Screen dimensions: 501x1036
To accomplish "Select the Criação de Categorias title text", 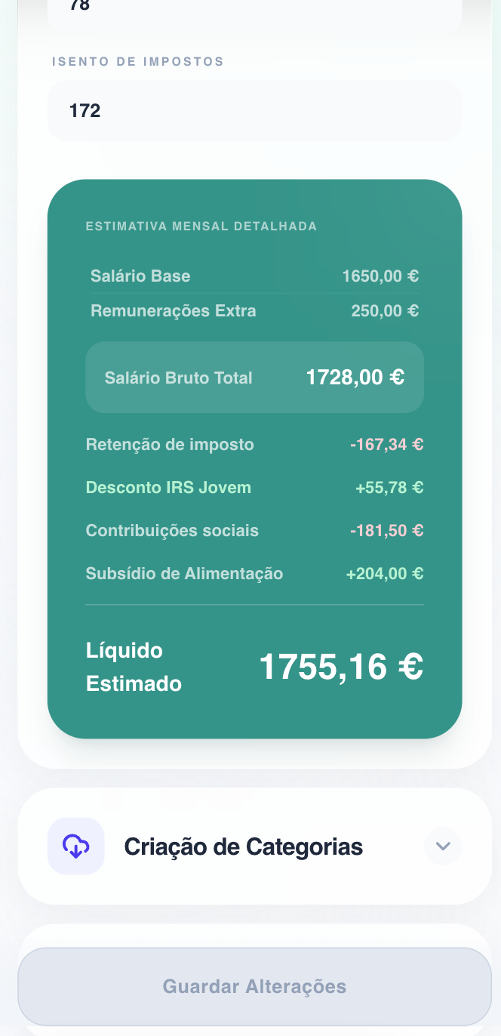I will click(243, 846).
